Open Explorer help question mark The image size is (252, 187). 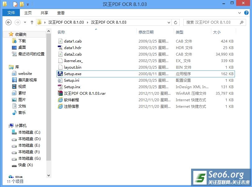tap(246, 13)
